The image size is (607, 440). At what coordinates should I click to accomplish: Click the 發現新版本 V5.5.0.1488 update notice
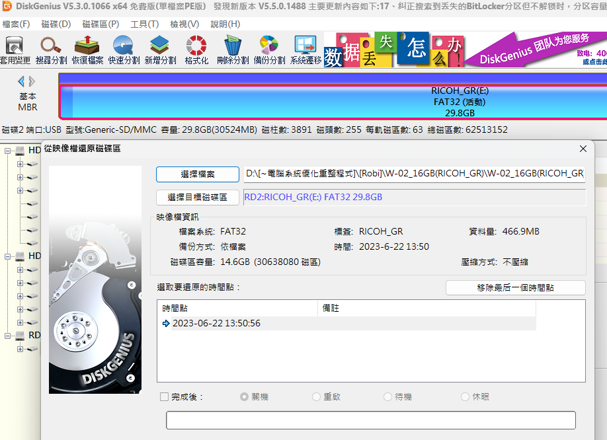(259, 6)
